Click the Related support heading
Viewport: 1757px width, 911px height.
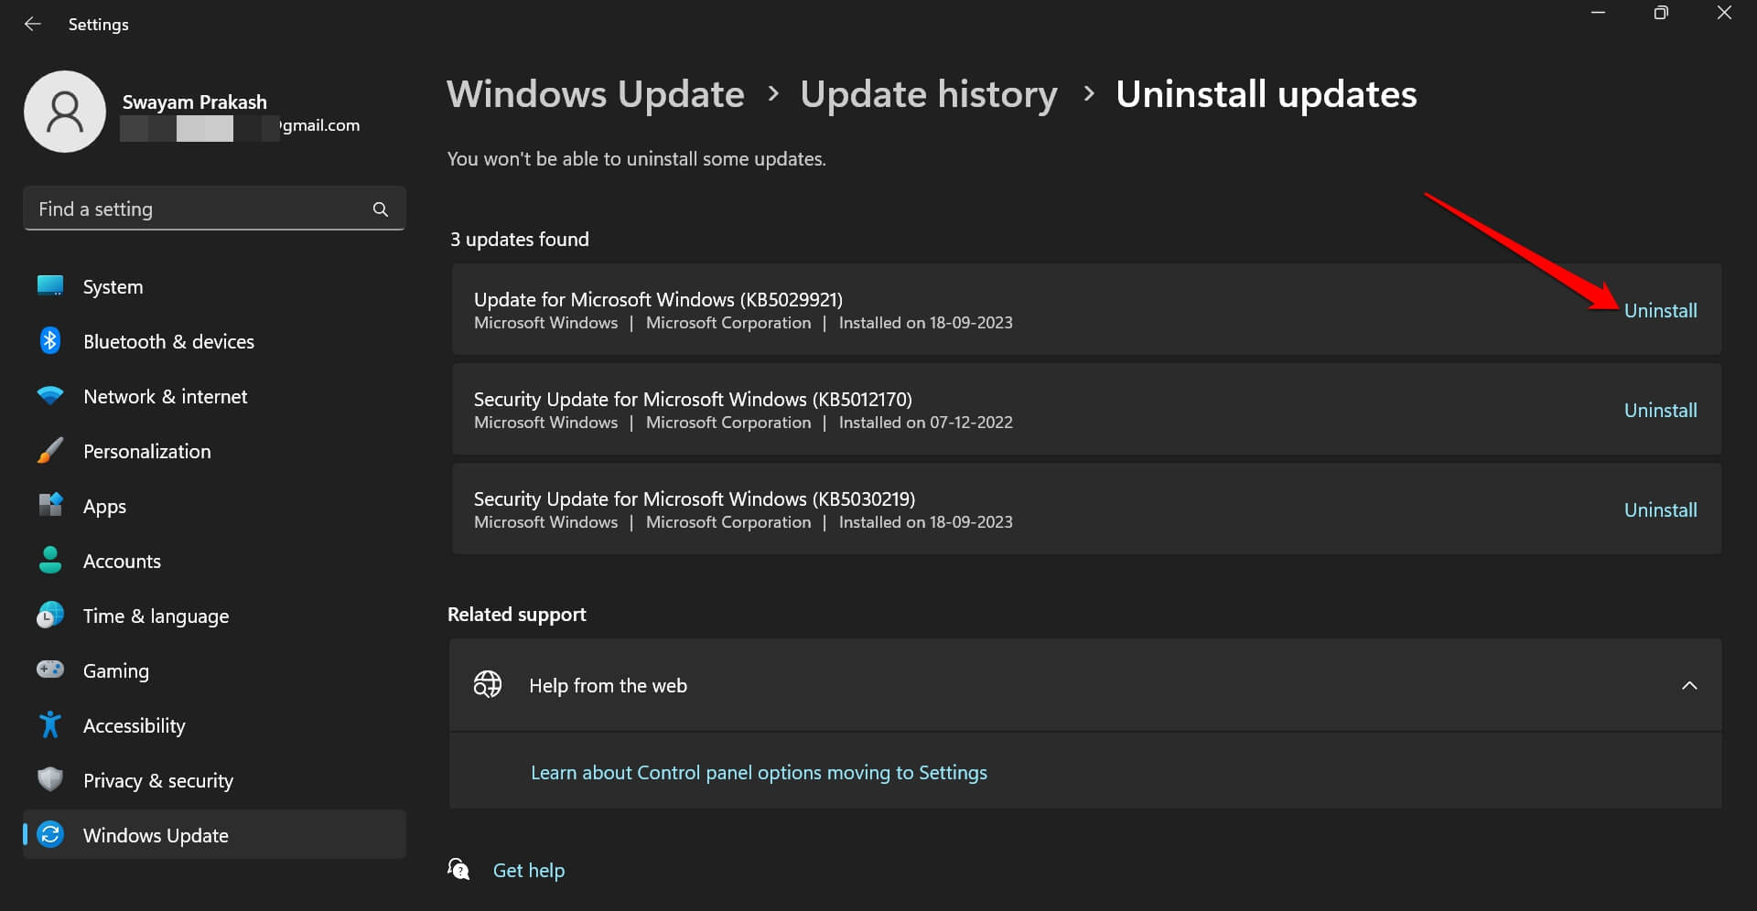coord(517,615)
